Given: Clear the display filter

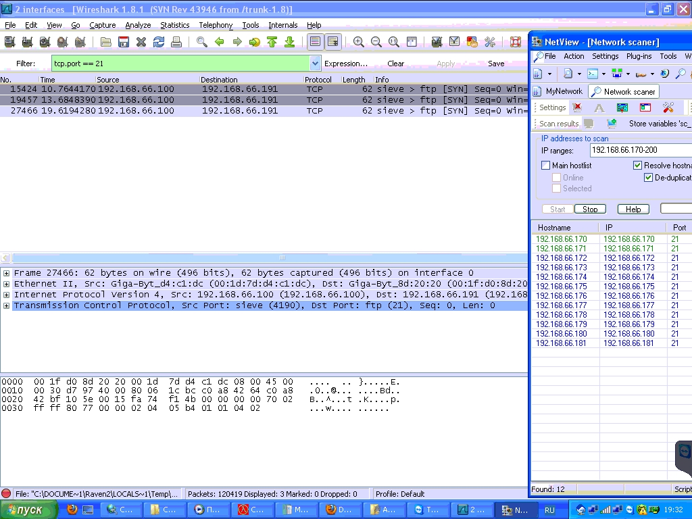Looking at the screenshot, I should tap(395, 64).
